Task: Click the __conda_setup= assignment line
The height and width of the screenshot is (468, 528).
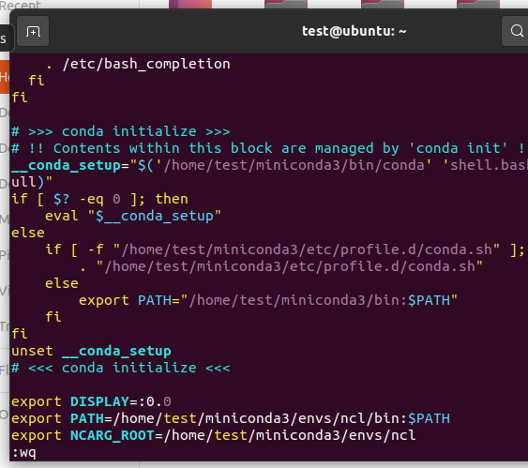Action: point(269,165)
